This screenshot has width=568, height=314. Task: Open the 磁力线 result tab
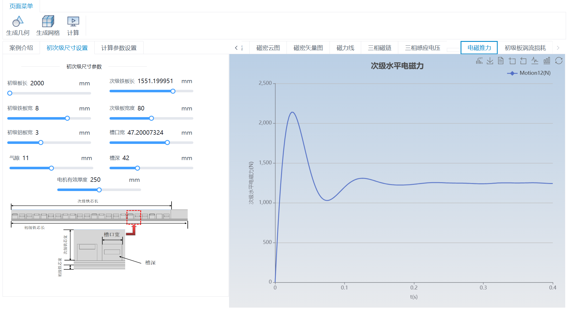345,48
